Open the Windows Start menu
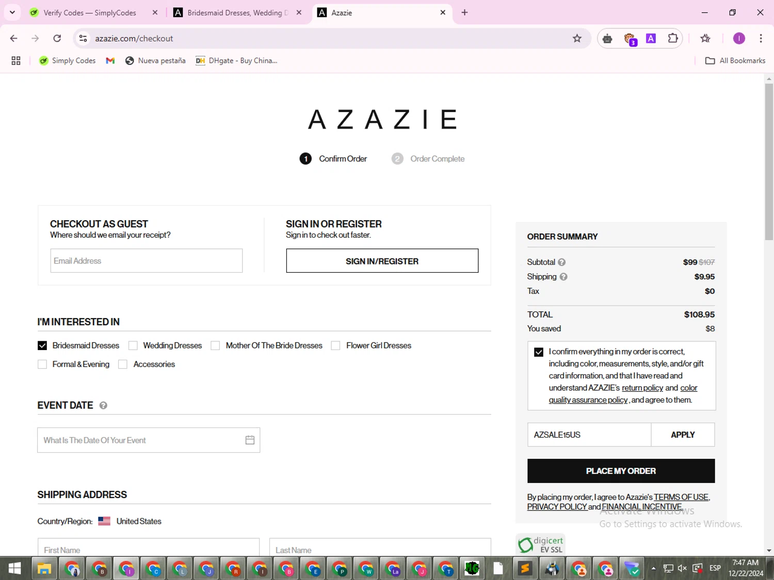This screenshot has height=580, width=774. click(x=14, y=569)
